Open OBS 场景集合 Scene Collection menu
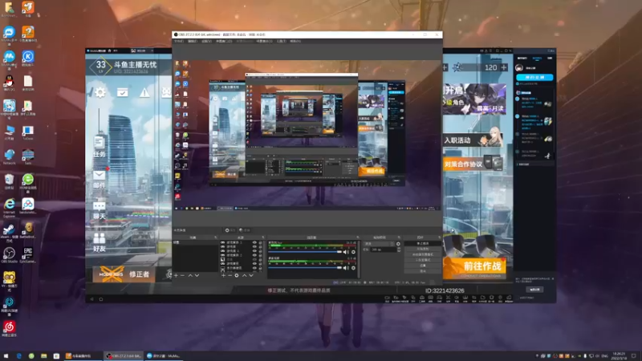The height and width of the screenshot is (361, 642). point(264,42)
